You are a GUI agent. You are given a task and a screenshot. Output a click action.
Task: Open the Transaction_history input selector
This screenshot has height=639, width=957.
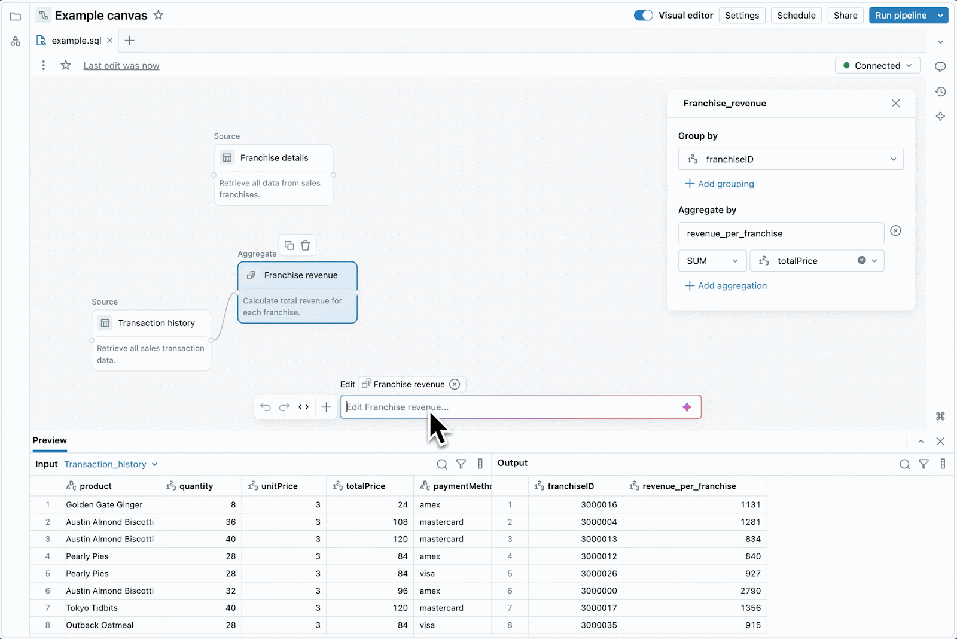(111, 464)
